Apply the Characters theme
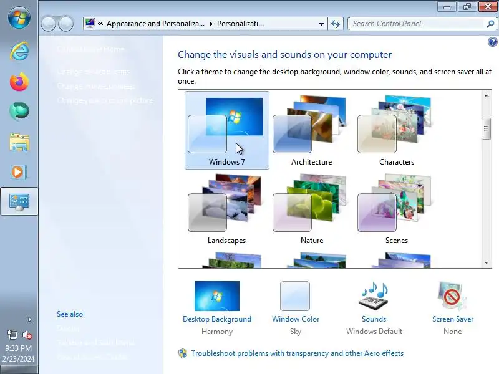 click(396, 130)
